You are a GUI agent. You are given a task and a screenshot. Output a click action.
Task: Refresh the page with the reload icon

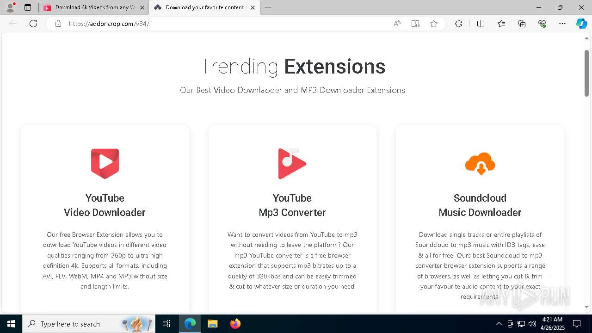(x=33, y=24)
